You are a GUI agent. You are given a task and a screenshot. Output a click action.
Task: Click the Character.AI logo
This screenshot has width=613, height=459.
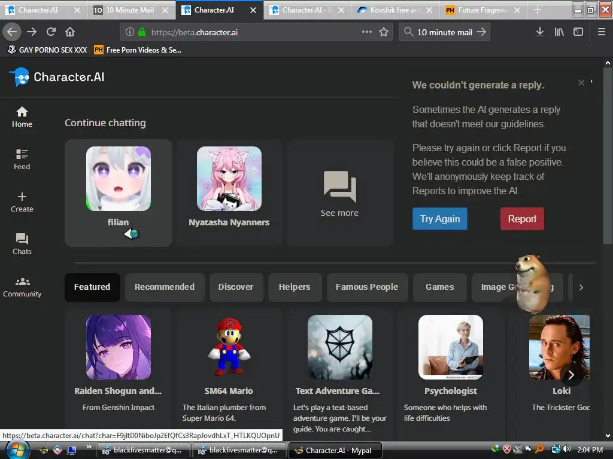click(x=57, y=77)
